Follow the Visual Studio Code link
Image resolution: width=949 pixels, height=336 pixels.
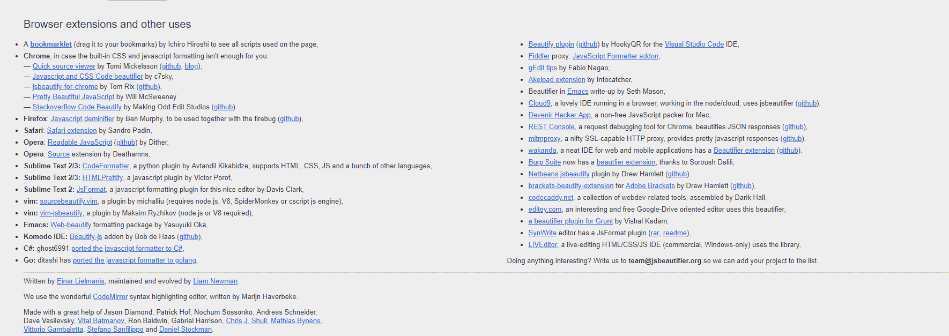(x=694, y=44)
